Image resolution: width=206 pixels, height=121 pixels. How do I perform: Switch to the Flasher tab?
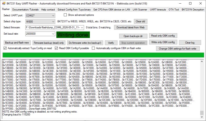(x=6, y=9)
